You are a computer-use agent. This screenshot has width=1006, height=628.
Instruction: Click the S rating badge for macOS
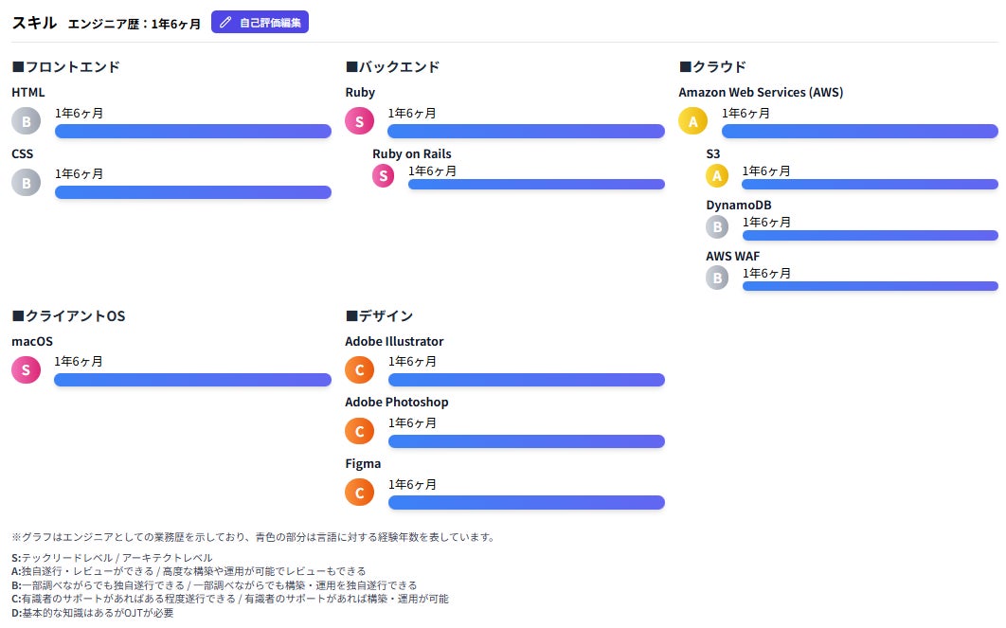pos(27,369)
